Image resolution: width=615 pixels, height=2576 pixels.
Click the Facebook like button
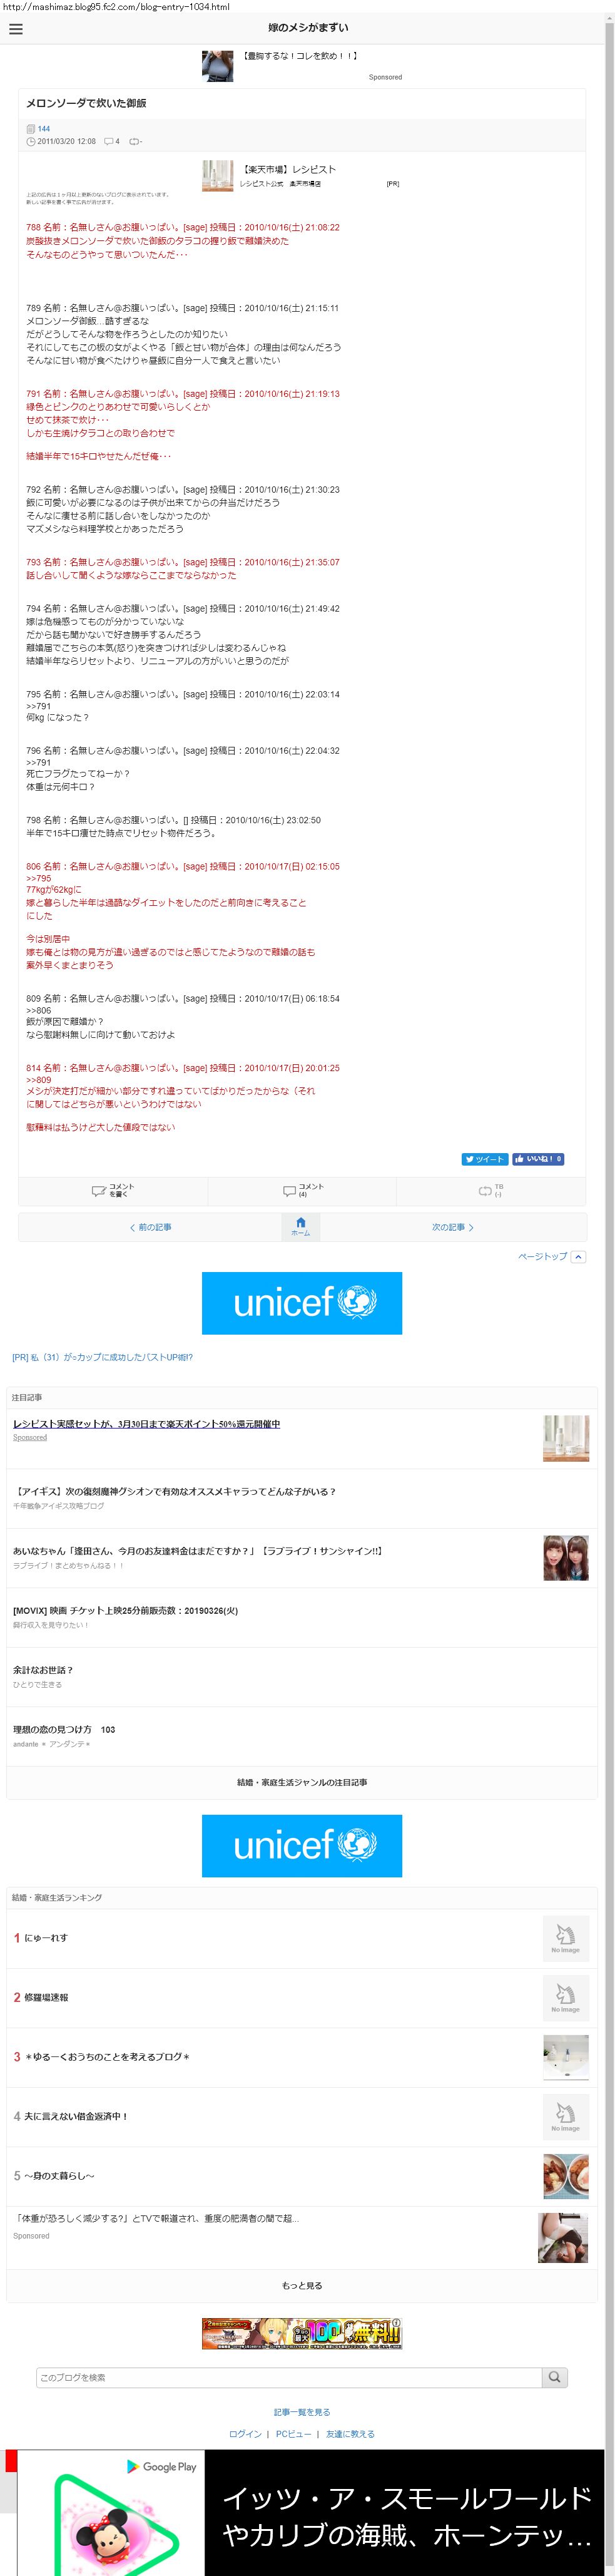pyautogui.click(x=538, y=1159)
